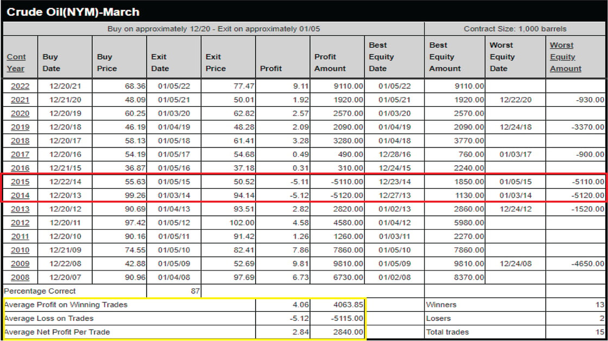This screenshot has width=608, height=341.
Task: Open the 2011 contract year link
Action: pyautogui.click(x=20, y=236)
